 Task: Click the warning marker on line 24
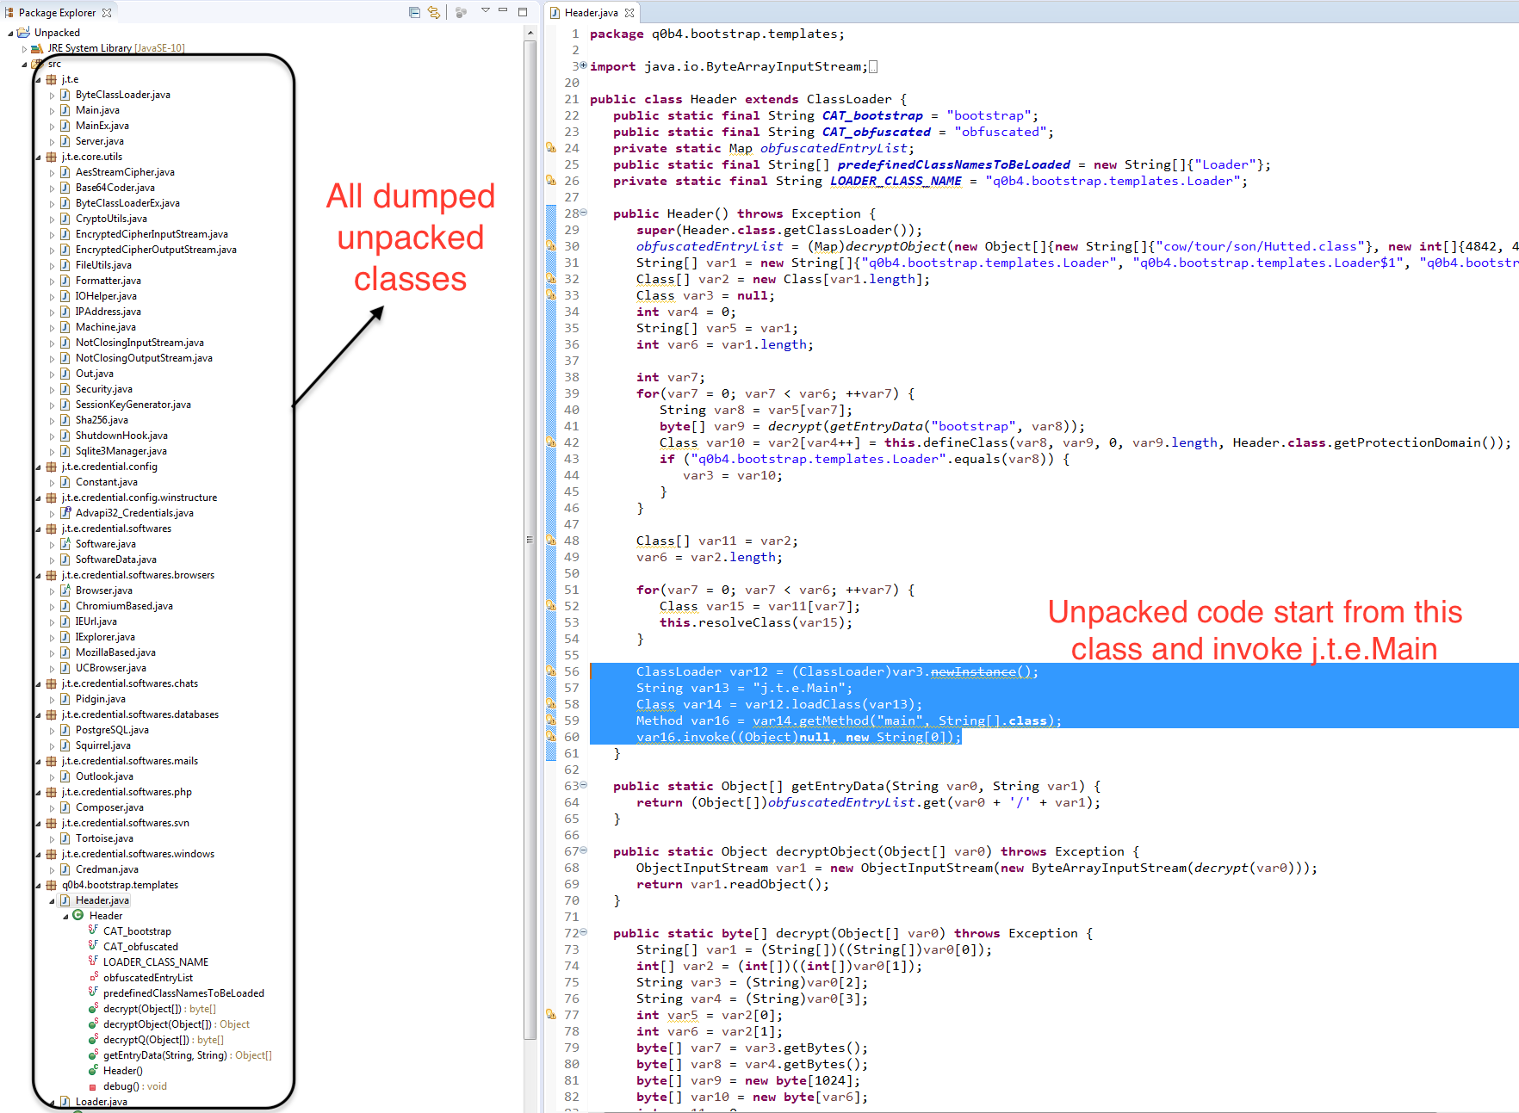click(551, 148)
